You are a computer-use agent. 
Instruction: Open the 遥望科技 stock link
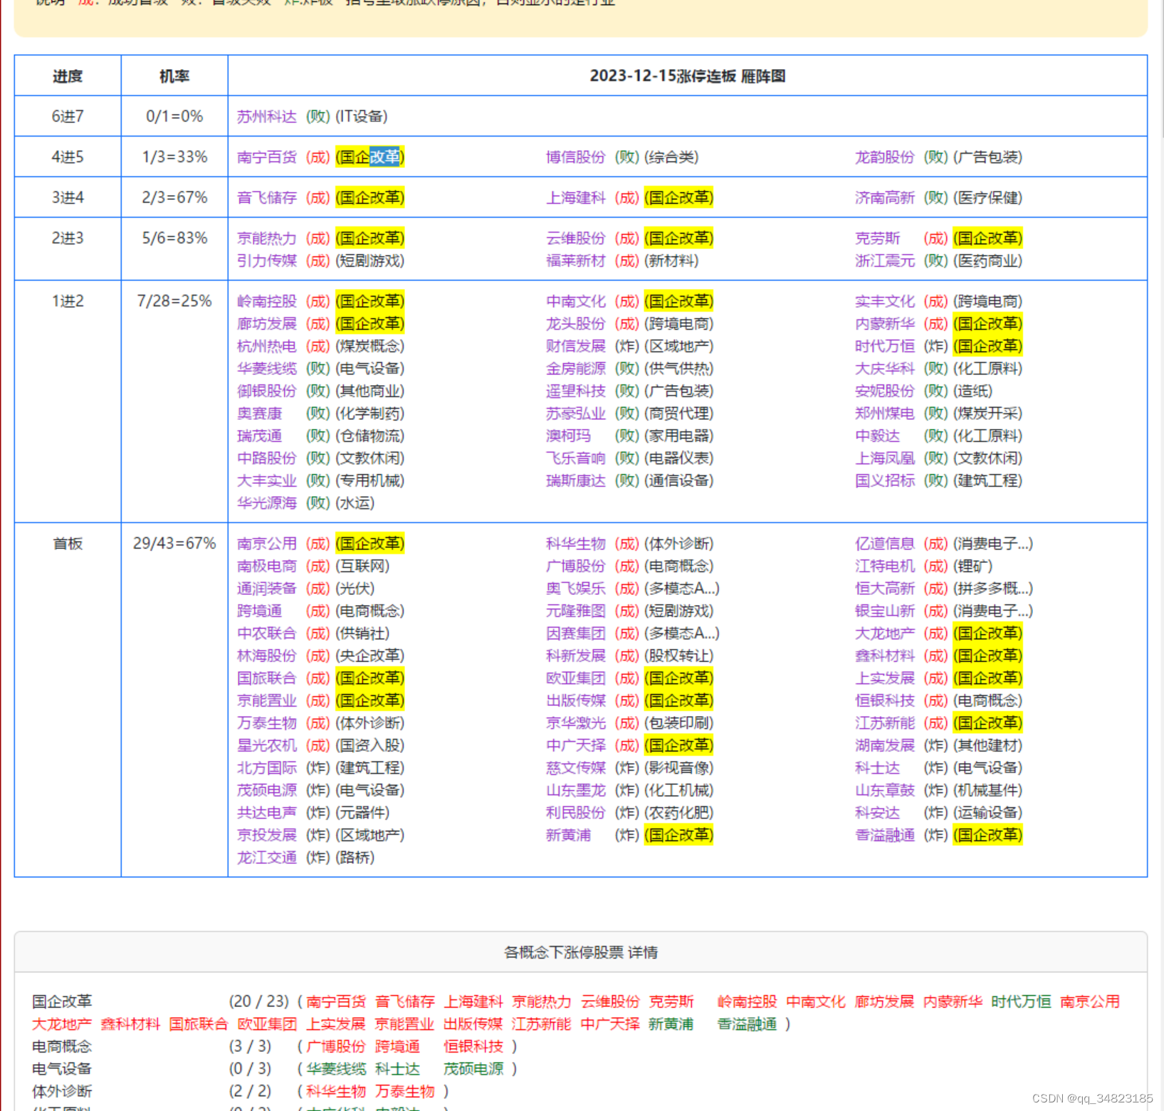(575, 391)
